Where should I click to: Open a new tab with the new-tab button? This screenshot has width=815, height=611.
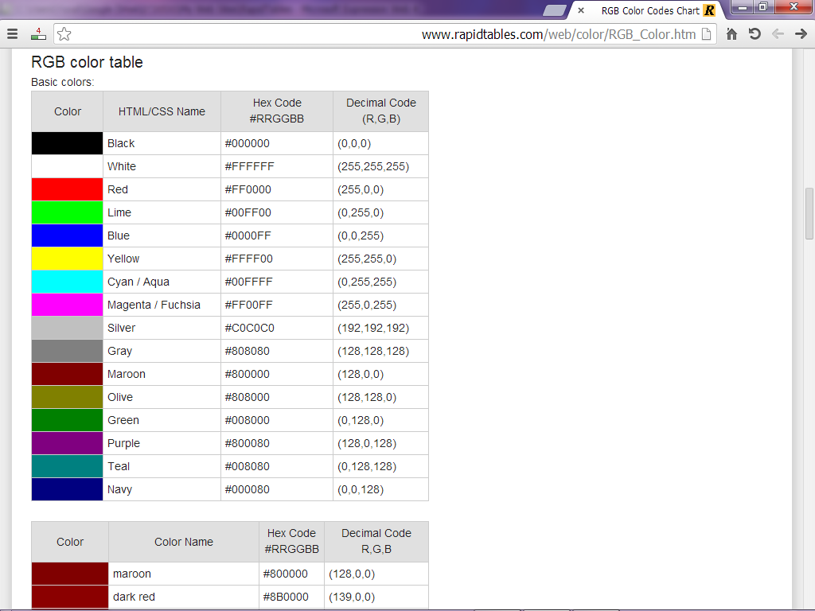click(x=554, y=10)
